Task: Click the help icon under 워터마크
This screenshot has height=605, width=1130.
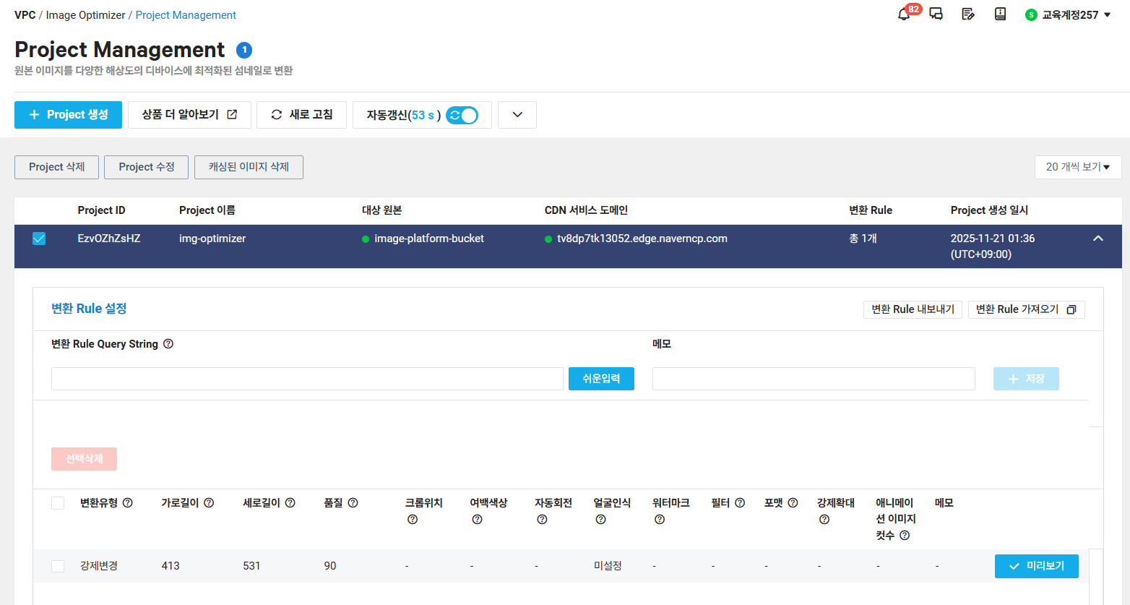Action: pyautogui.click(x=660, y=520)
